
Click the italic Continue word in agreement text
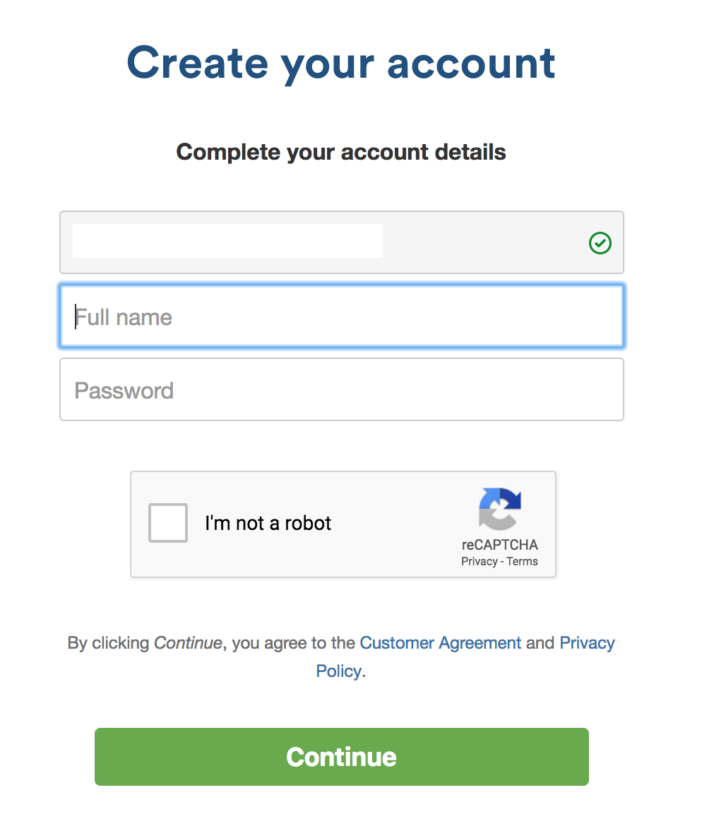[188, 643]
